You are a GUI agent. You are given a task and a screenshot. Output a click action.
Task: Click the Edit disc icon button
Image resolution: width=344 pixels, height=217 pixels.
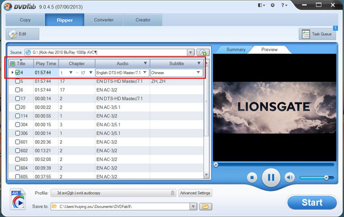[22, 34]
